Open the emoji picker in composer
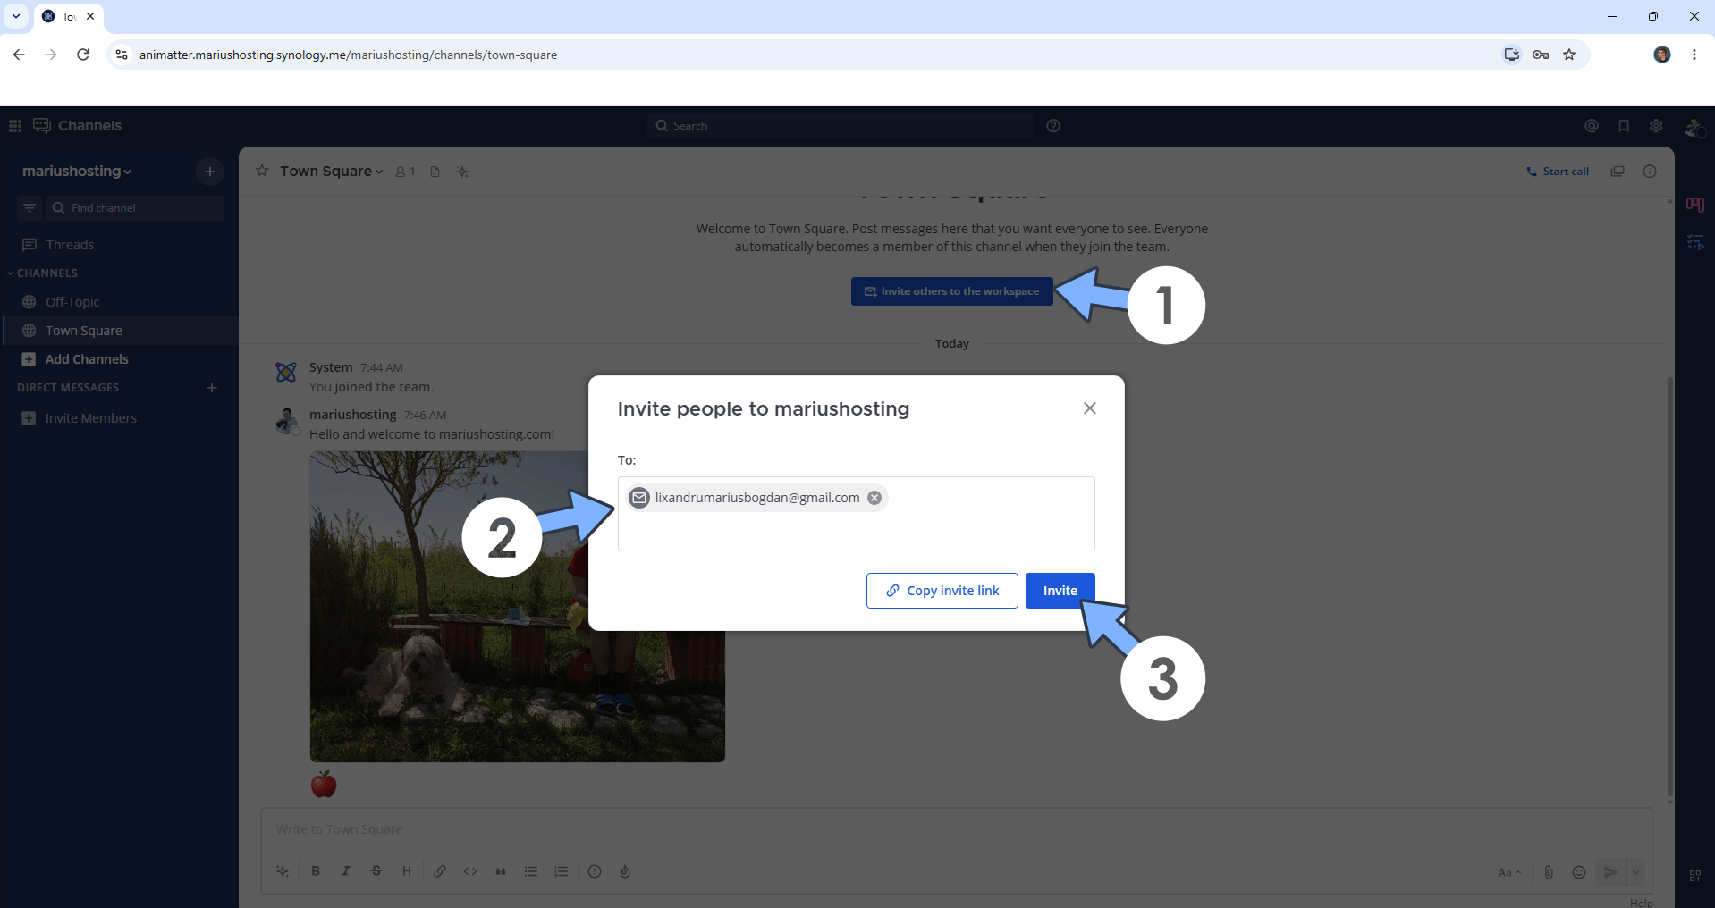This screenshot has width=1715, height=908. point(1579,872)
